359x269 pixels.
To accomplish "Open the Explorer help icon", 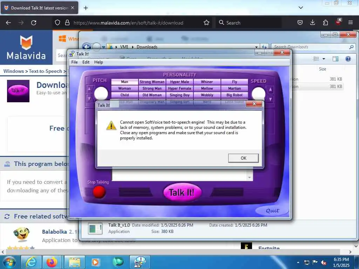I will click(348, 59).
